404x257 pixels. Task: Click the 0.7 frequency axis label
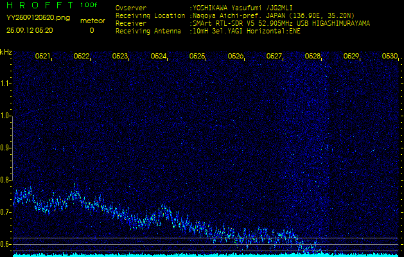(x=6, y=212)
